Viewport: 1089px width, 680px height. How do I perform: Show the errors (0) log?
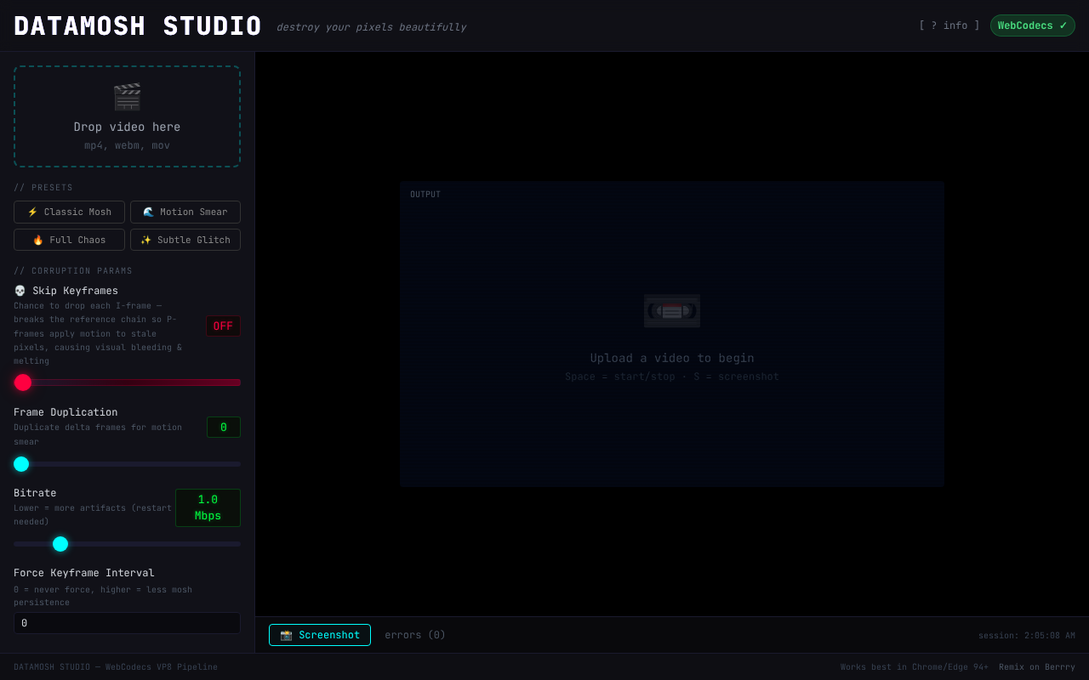(415, 635)
